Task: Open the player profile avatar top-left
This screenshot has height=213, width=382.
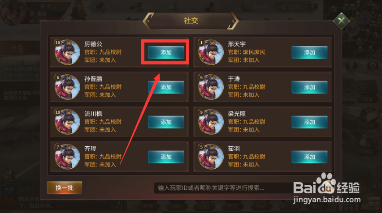Action: [x=13, y=12]
